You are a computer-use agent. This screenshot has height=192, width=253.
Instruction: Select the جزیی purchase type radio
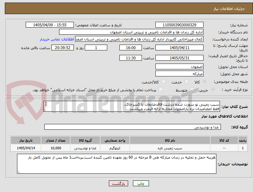pyautogui.click(x=213, y=89)
